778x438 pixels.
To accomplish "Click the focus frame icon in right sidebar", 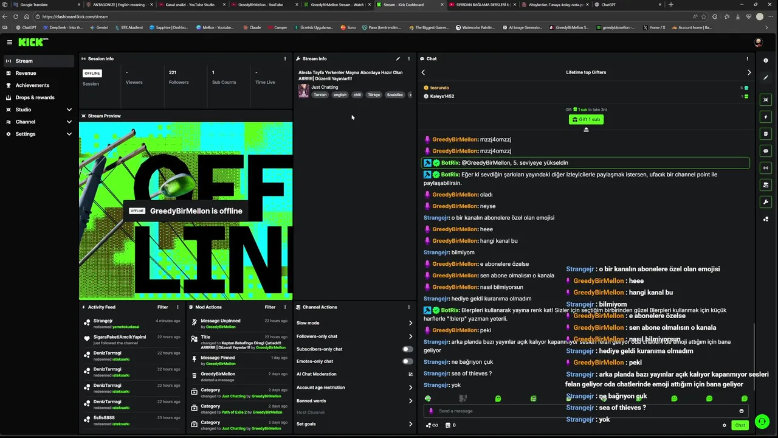I will point(766,100).
